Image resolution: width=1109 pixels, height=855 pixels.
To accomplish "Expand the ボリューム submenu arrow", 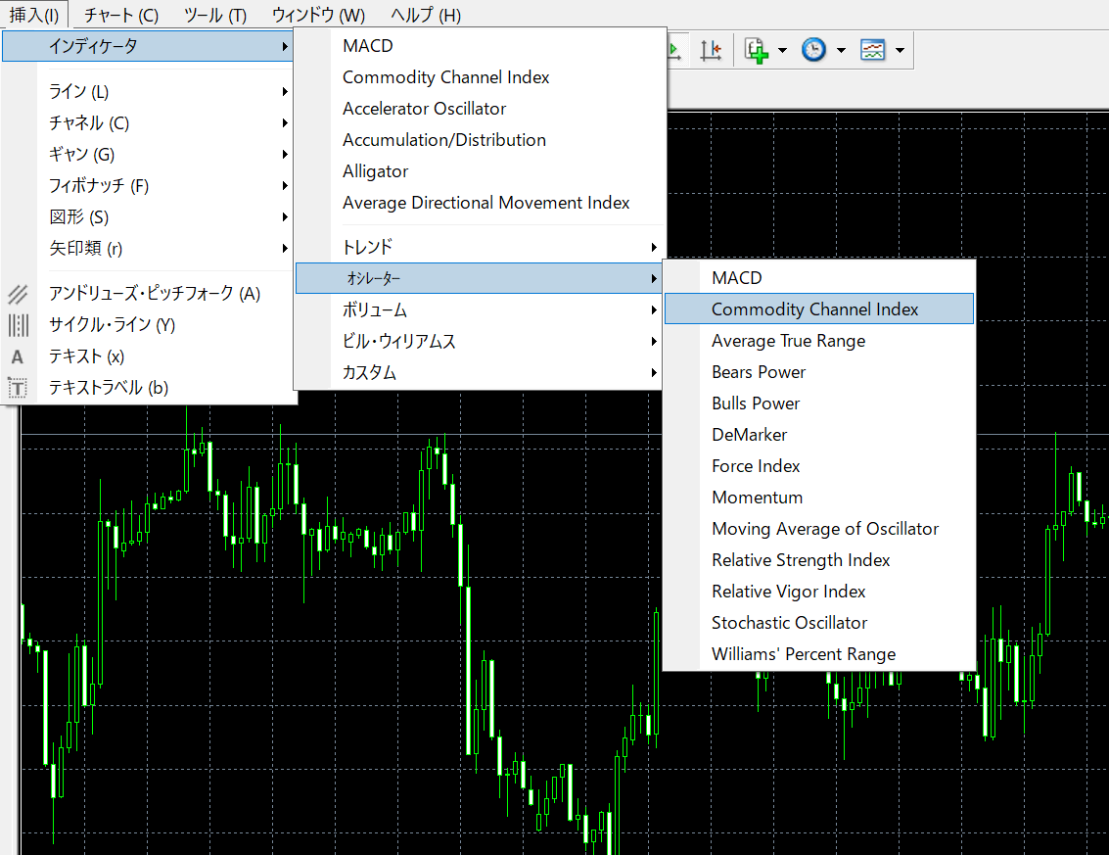I will point(654,310).
